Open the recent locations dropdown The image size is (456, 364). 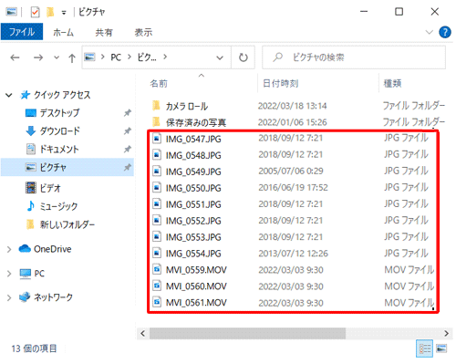click(x=57, y=57)
